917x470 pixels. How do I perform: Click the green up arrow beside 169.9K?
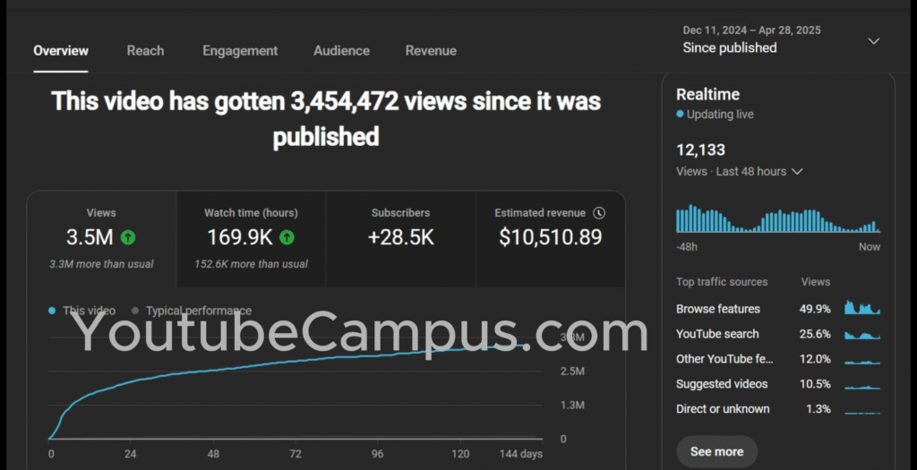point(287,237)
